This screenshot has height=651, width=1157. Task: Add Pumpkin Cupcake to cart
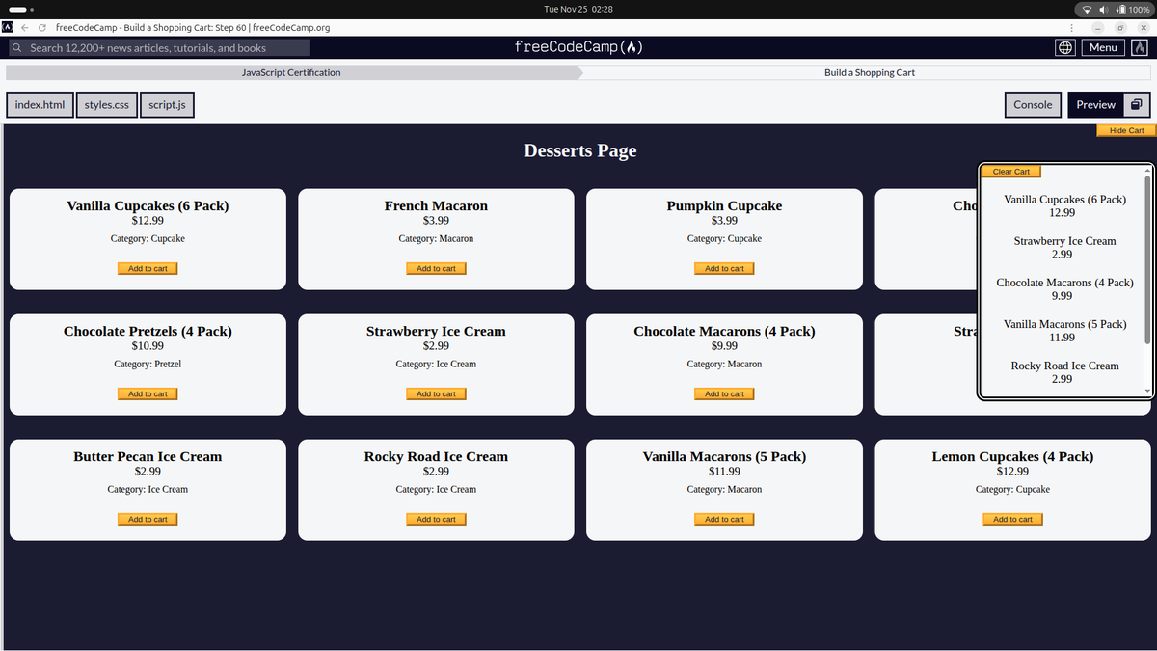[723, 268]
